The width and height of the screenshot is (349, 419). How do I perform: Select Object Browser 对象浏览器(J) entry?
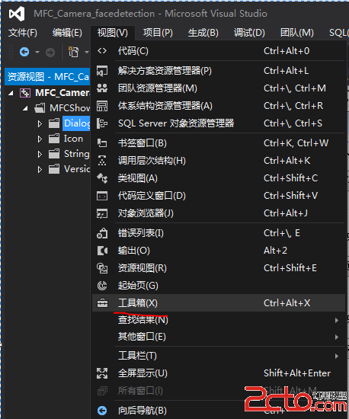click(219, 213)
